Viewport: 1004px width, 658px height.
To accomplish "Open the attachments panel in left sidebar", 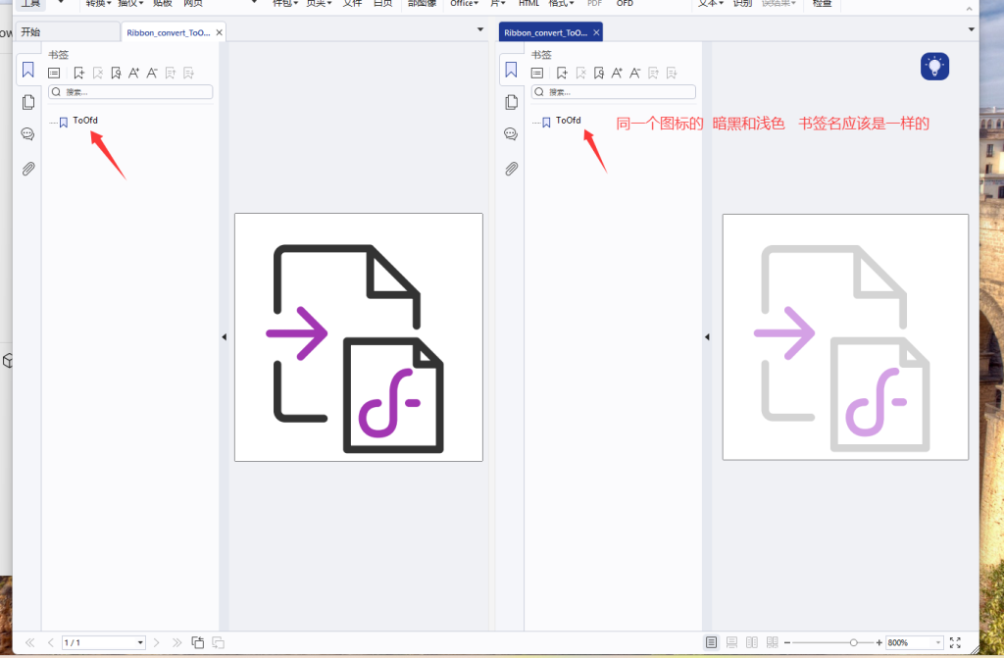I will (28, 169).
